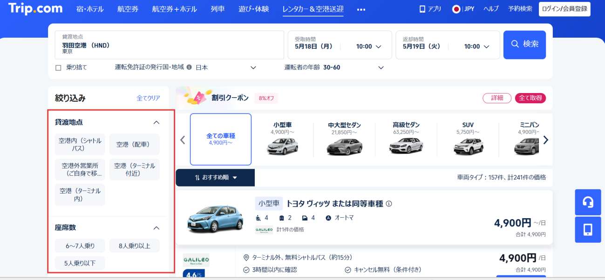Image resolution: width=605 pixels, height=280 pixels.
Task: Select the 全ての車種 tab
Action: point(221,140)
